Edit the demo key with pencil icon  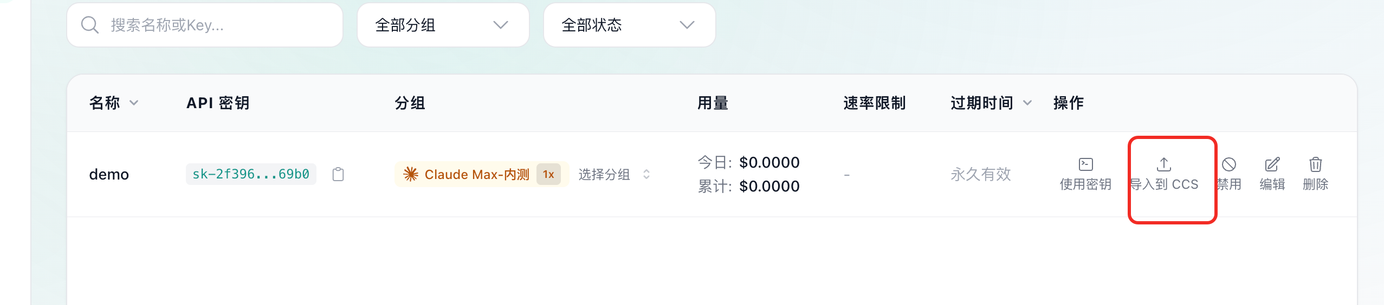(1272, 164)
